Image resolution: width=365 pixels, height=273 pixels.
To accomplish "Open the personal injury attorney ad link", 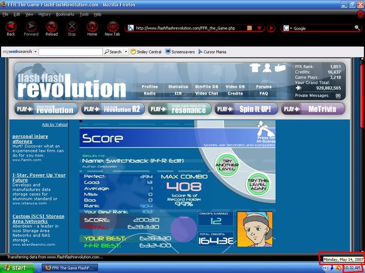I will click(x=28, y=139).
